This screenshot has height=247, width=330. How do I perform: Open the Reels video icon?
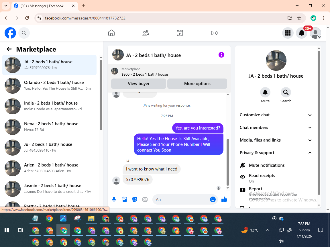(x=180, y=33)
